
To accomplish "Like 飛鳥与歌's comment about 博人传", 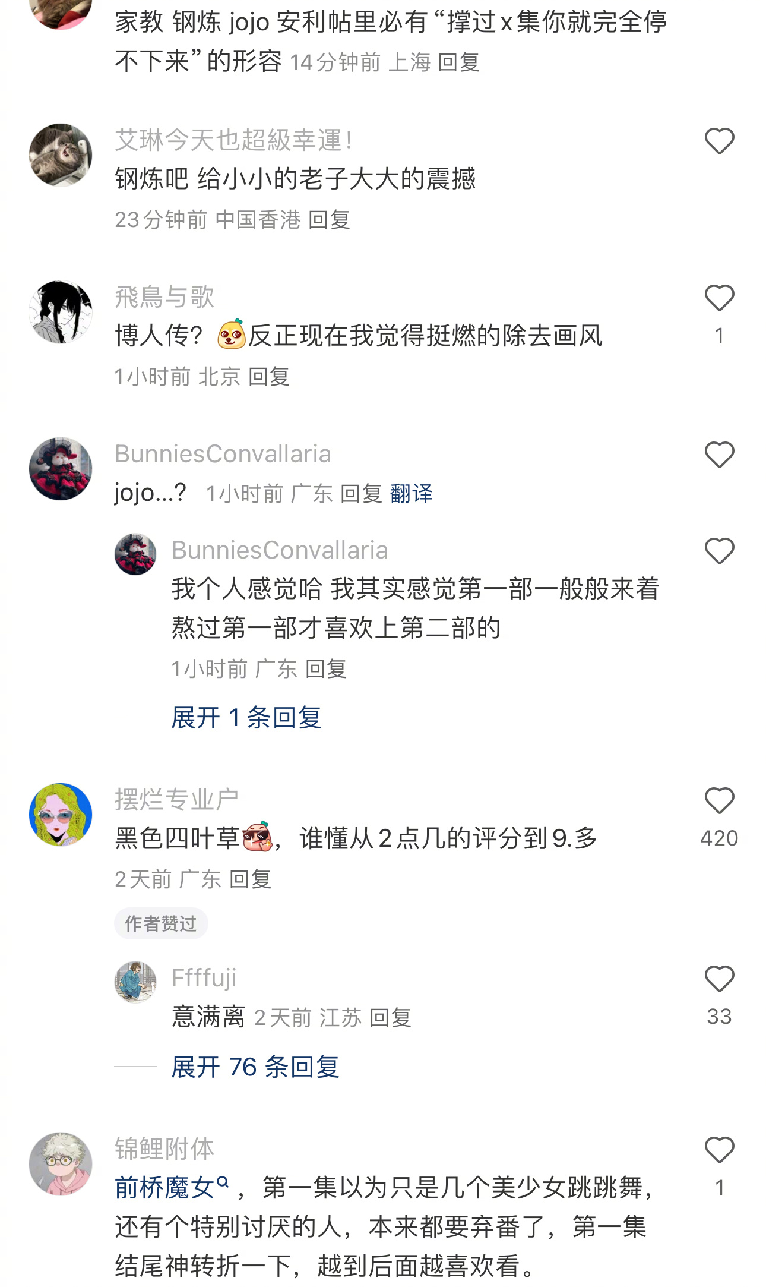I will coord(719,298).
